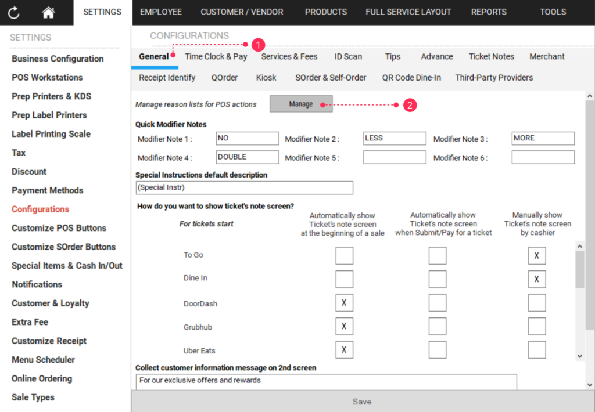Click Modifier Note 2 field
The image size is (595, 412).
pyautogui.click(x=395, y=138)
